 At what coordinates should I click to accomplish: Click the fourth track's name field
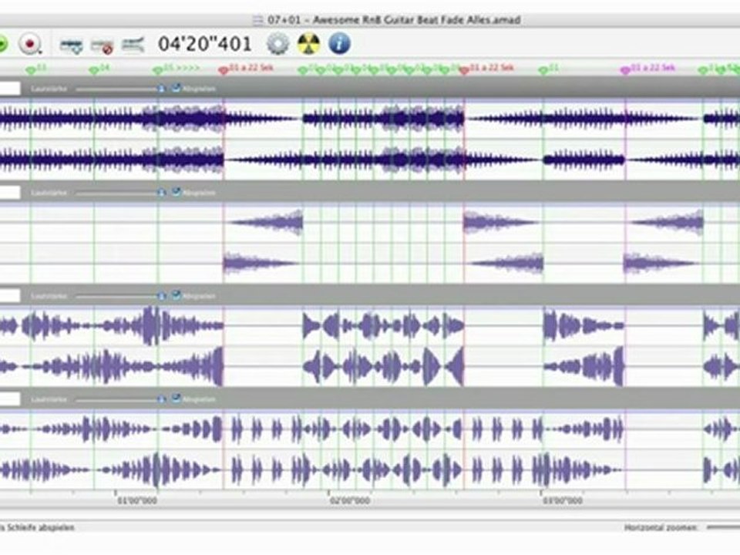(10, 399)
